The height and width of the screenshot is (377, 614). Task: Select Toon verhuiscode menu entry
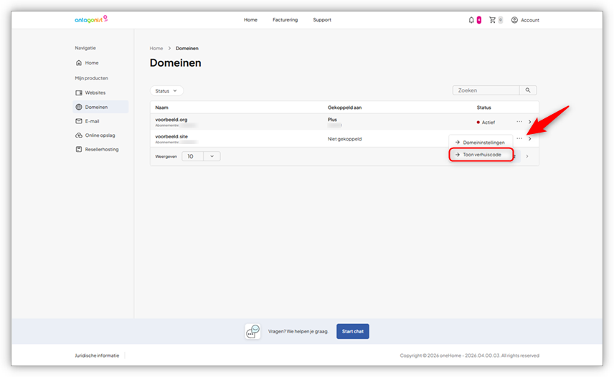(481, 155)
